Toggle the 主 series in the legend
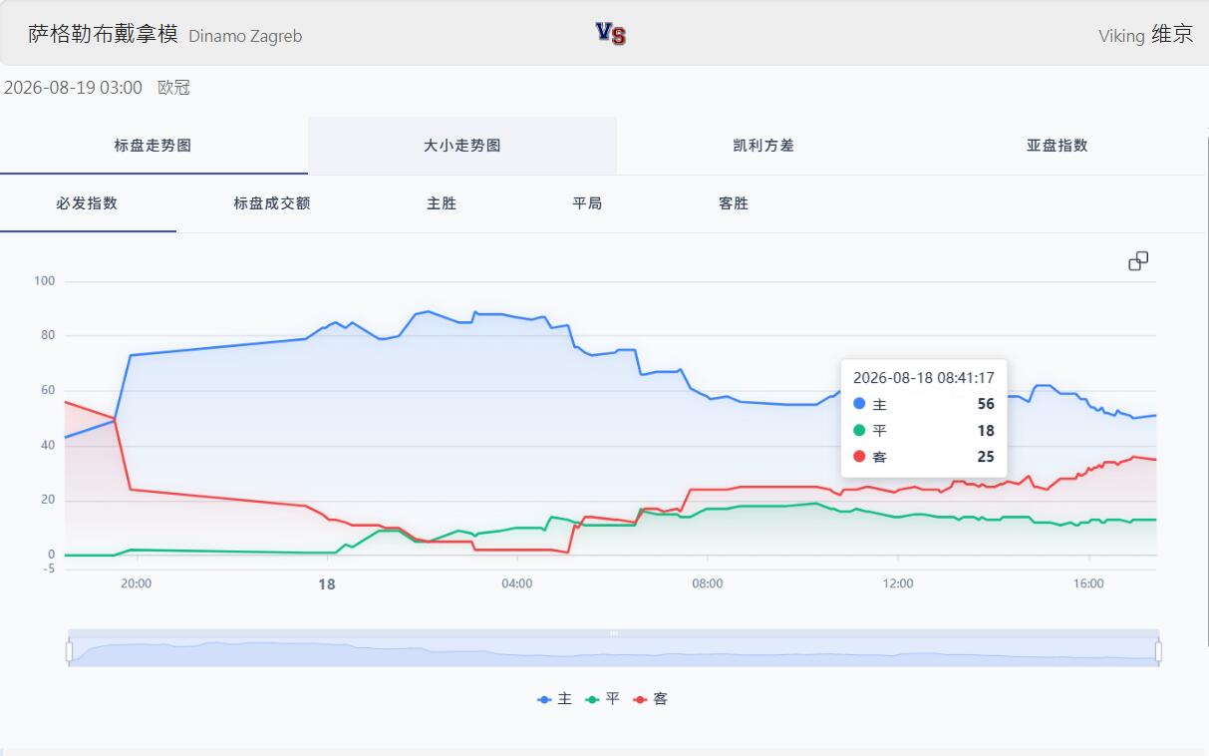 [x=555, y=699]
